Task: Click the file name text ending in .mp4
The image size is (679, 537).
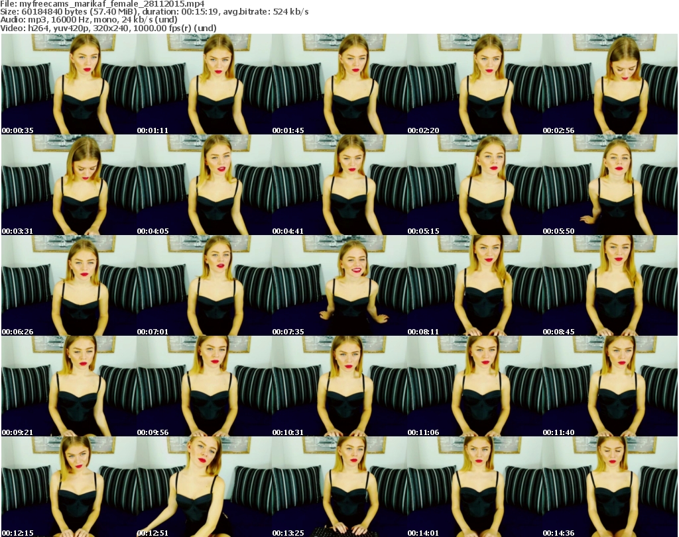Action: pos(111,4)
